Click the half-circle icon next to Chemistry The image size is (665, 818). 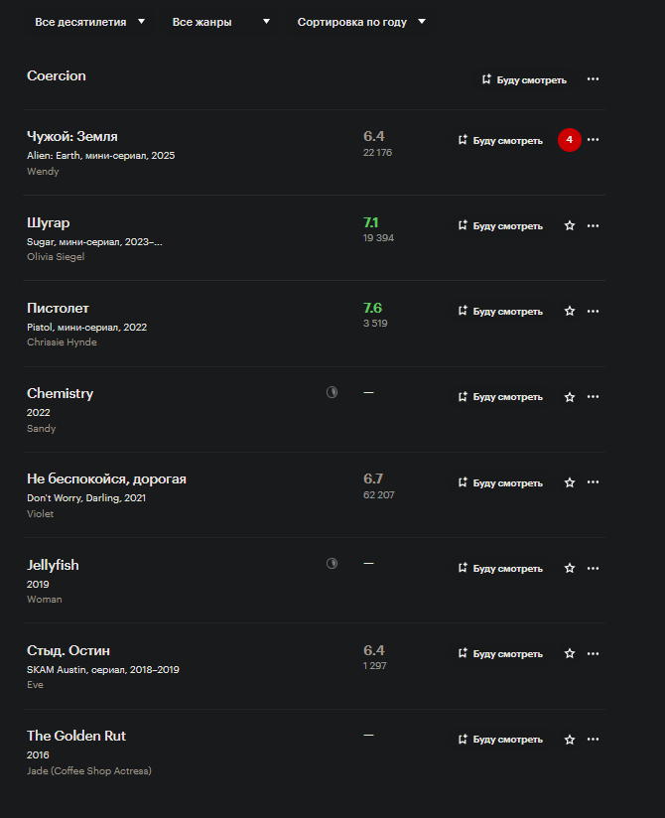coord(332,393)
